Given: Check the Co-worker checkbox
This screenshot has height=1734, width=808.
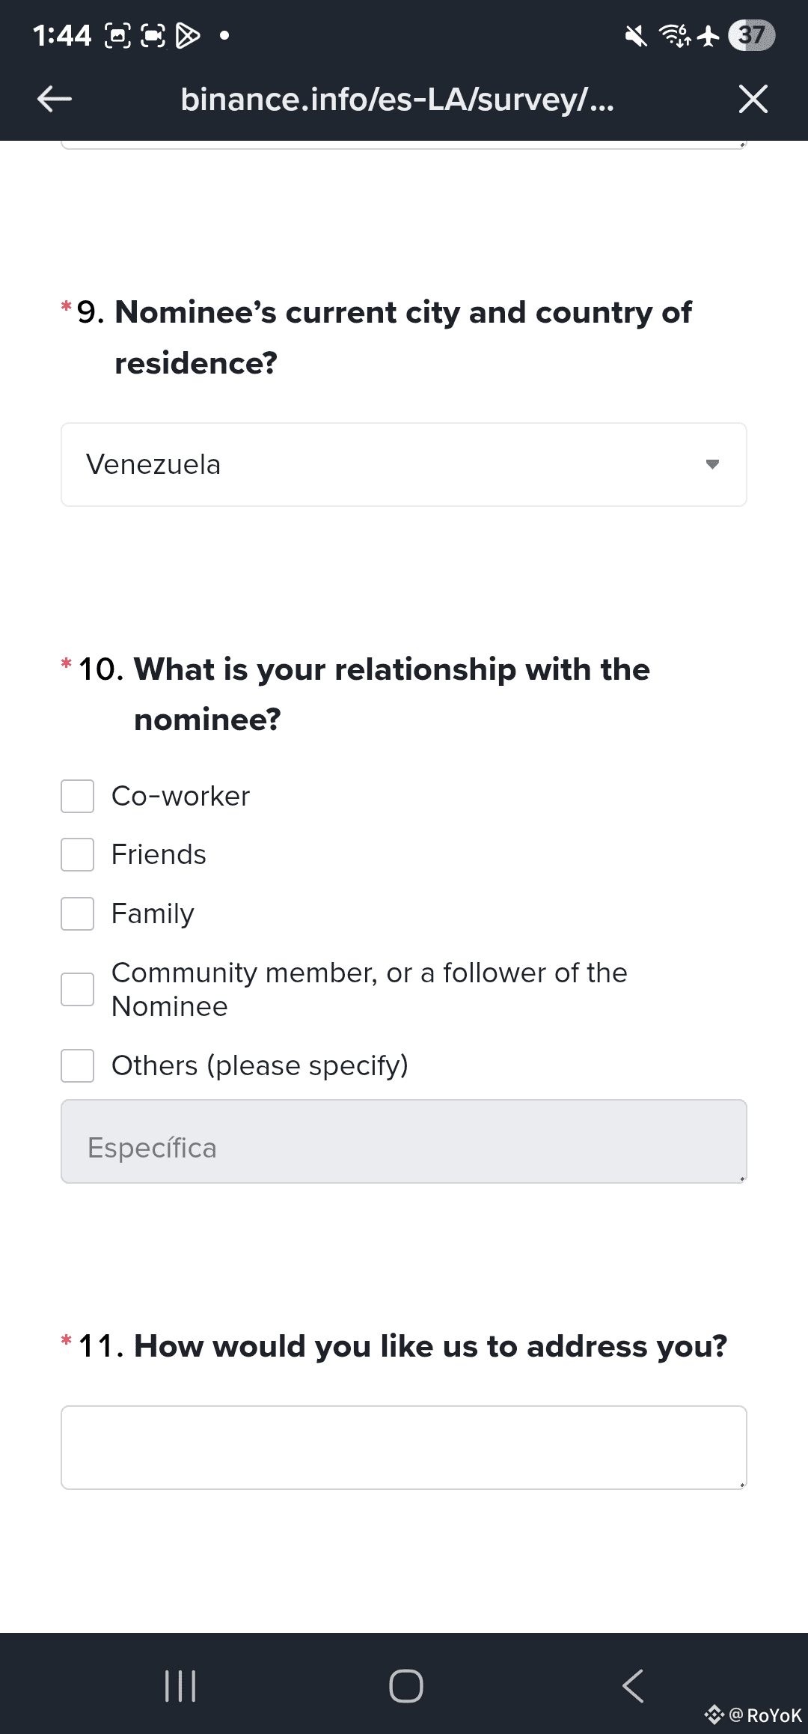Looking at the screenshot, I should pyautogui.click(x=78, y=796).
